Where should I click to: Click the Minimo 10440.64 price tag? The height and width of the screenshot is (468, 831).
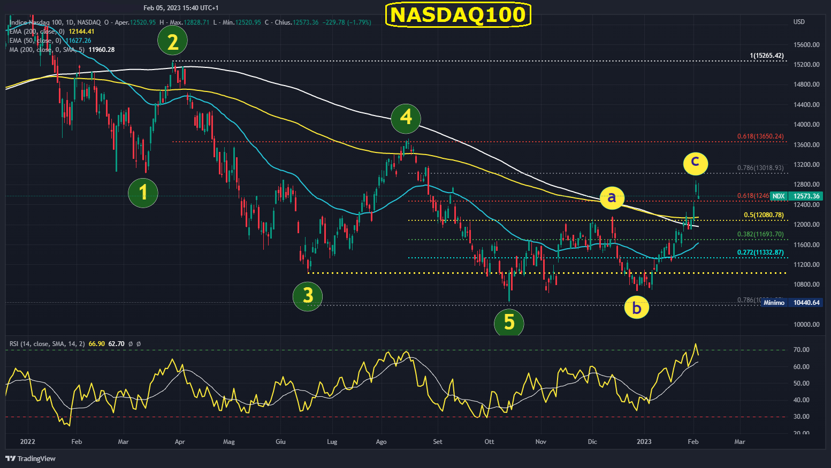coord(791,303)
